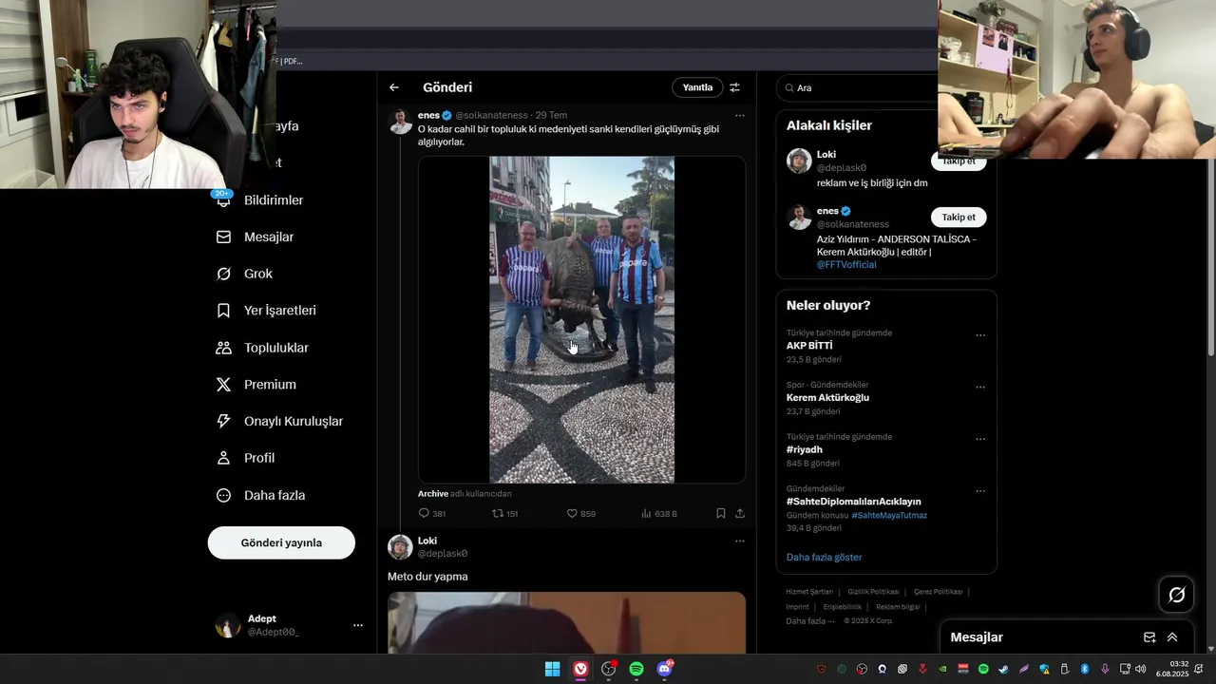Open options for Kerem Aktürkoğlu trend
The width and height of the screenshot is (1216, 684).
(980, 388)
